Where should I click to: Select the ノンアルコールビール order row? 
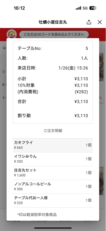click(53, 187)
